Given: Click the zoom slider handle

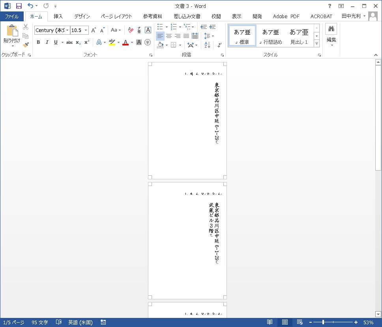Looking at the screenshot, I should [x=323, y=322].
